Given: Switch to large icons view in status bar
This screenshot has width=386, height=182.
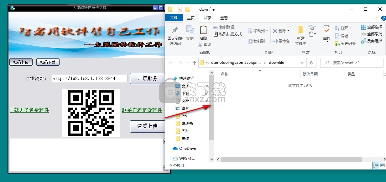Looking at the screenshot, I should pyautogui.click(x=383, y=165).
